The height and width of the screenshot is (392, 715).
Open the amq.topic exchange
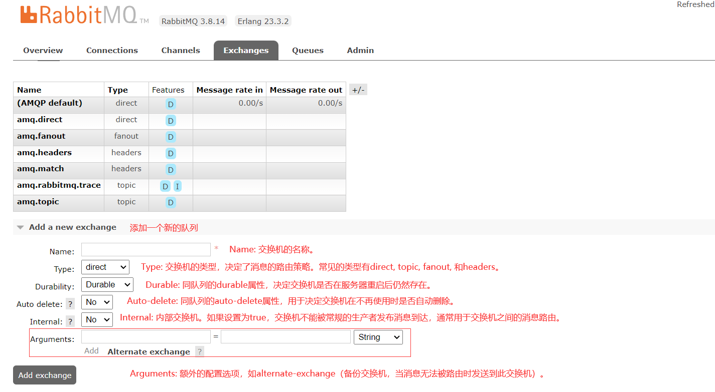point(38,202)
